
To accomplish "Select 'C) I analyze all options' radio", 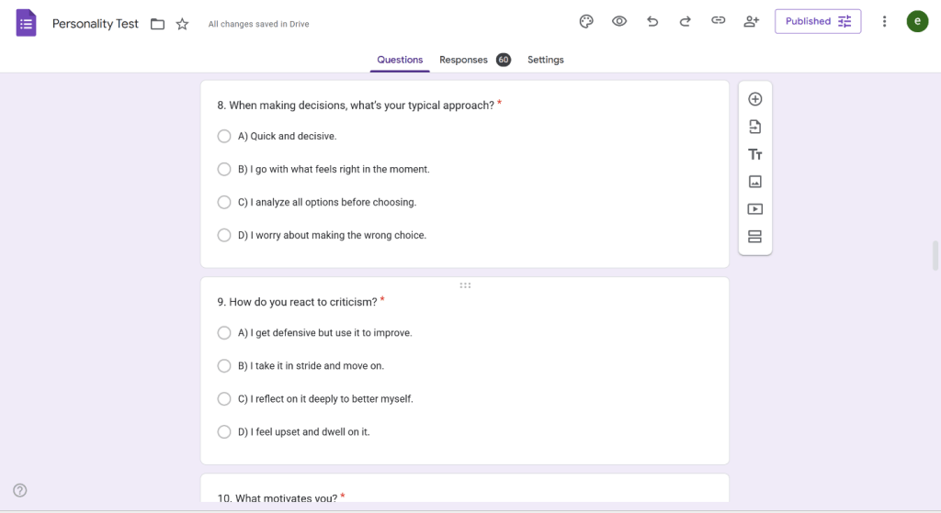I will (x=224, y=202).
